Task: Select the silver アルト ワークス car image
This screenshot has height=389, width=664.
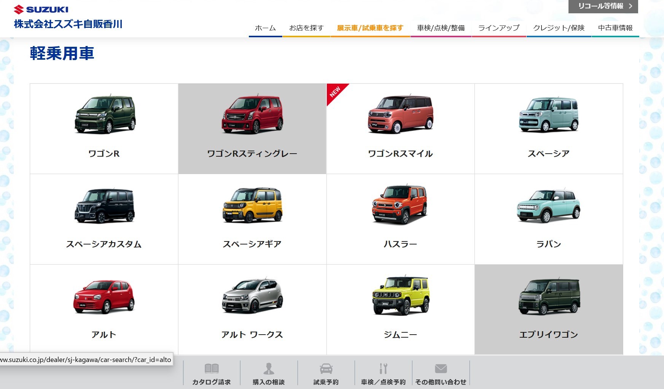Action: (253, 296)
